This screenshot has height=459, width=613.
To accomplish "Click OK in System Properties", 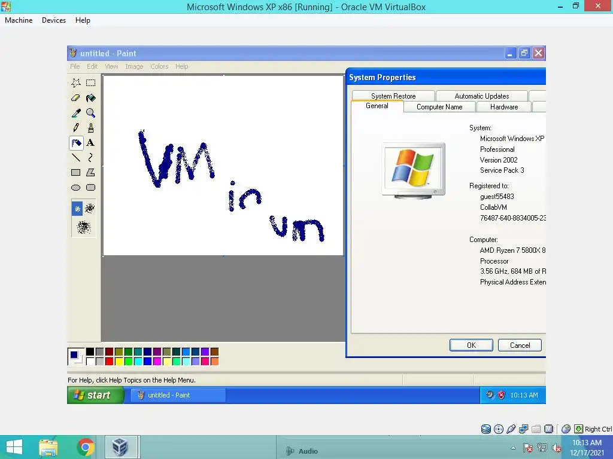I will click(x=471, y=345).
